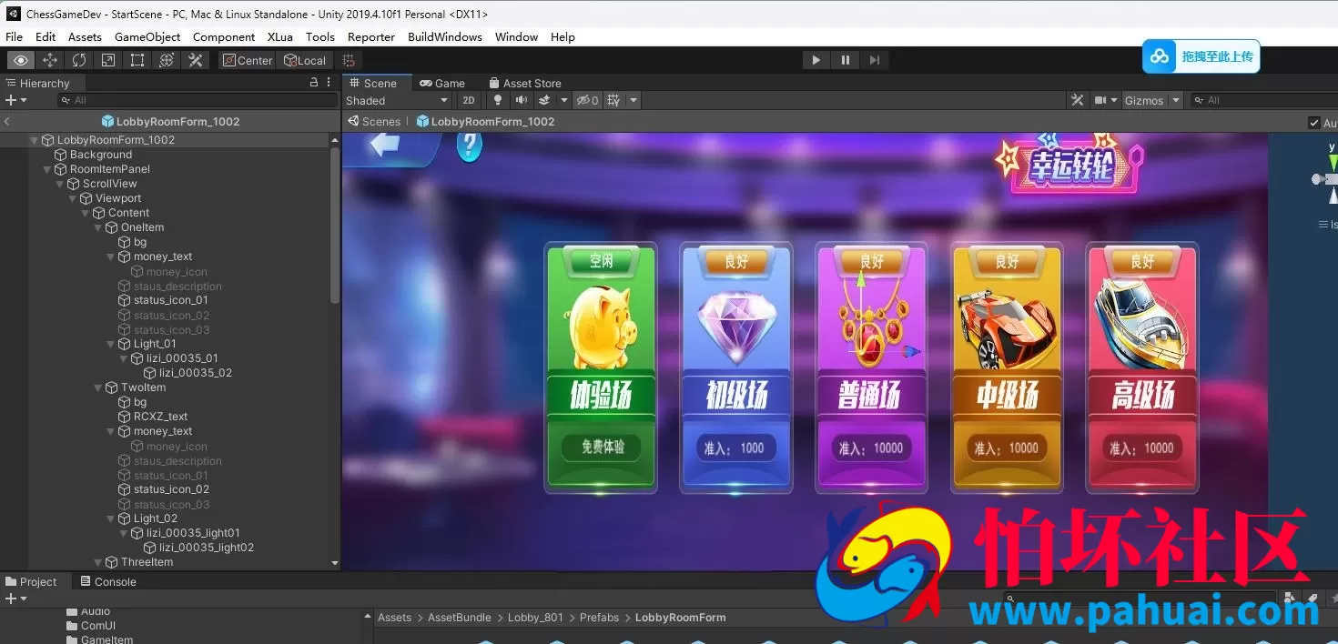Image resolution: width=1338 pixels, height=644 pixels.
Task: Toggle the Auto Save checkbox
Action: coord(1313,123)
